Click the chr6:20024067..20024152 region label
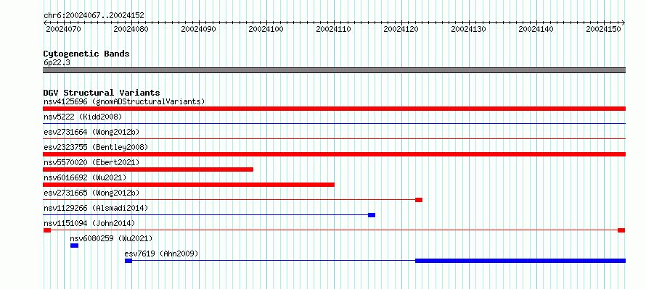646x289 pixels. tap(94, 16)
